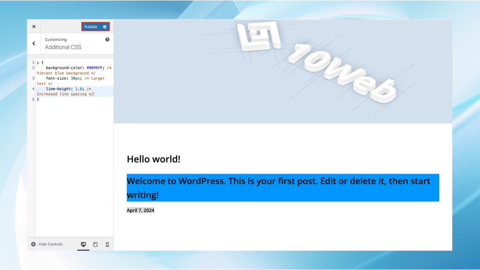Publish the CSS changes

91,27
